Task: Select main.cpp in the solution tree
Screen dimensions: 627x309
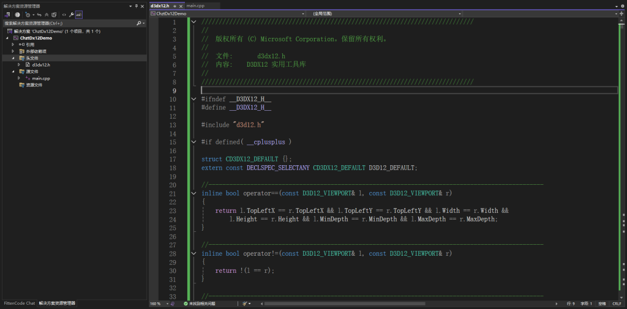Action: point(41,78)
